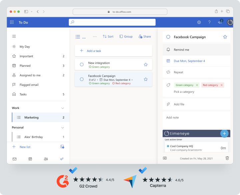This screenshot has height=195, width=240.
Task: Collapse the Work group chevron
Action: click(62, 108)
